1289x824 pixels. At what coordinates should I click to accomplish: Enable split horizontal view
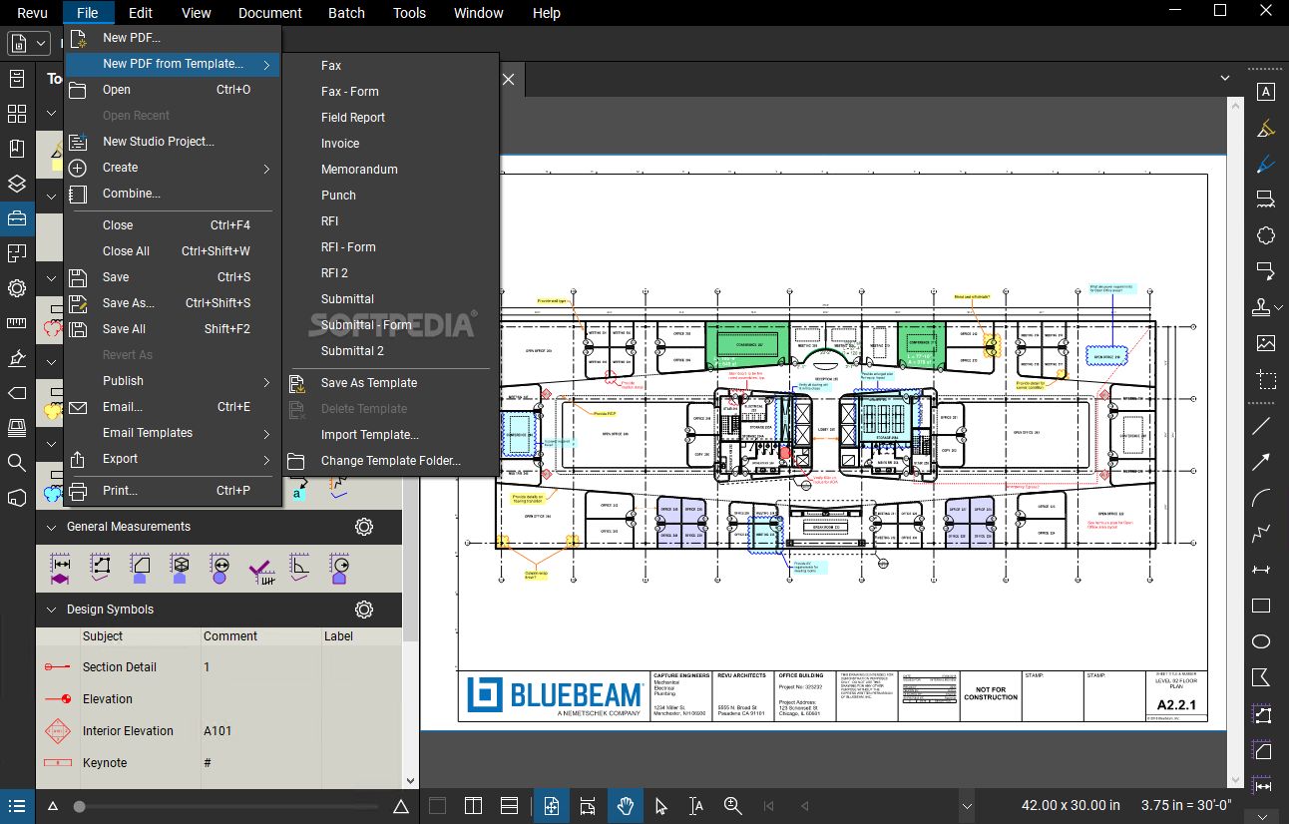(509, 806)
